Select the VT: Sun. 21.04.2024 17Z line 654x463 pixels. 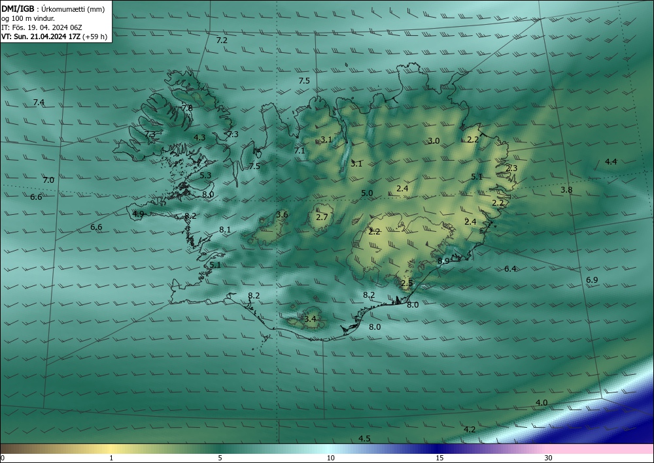pos(54,37)
